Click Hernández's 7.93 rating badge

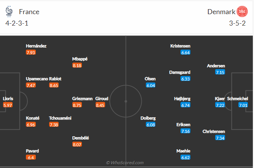[x=31, y=53]
